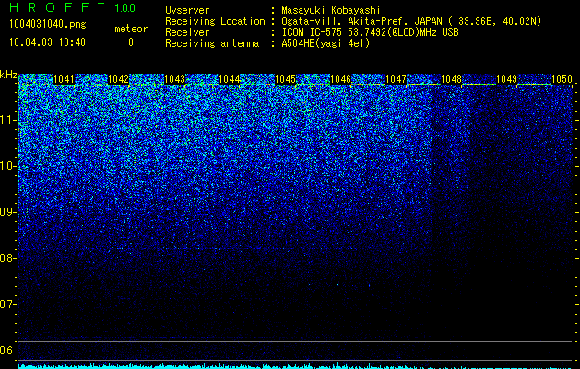The height and width of the screenshot is (369, 580).
Task: Click the meteor count label
Action: point(131,29)
